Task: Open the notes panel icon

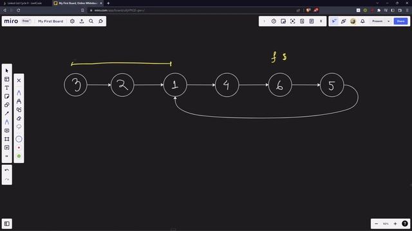Action: click(x=312, y=21)
